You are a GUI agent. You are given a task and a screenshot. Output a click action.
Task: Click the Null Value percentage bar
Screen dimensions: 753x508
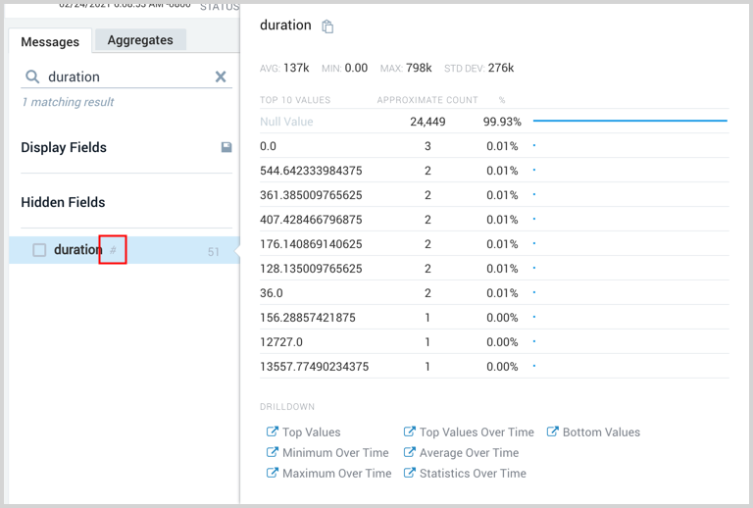(x=629, y=122)
